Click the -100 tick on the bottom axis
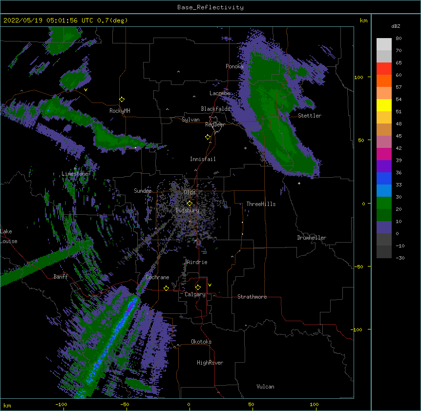 click(61, 404)
